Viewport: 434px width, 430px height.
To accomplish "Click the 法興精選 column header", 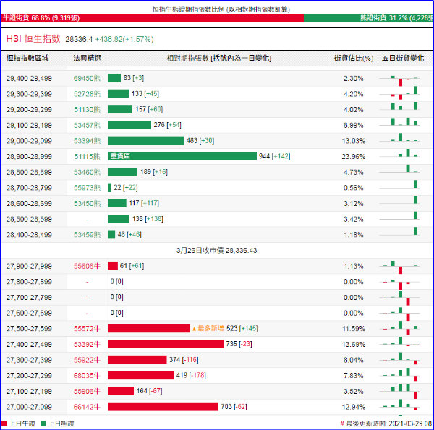I will [88, 58].
